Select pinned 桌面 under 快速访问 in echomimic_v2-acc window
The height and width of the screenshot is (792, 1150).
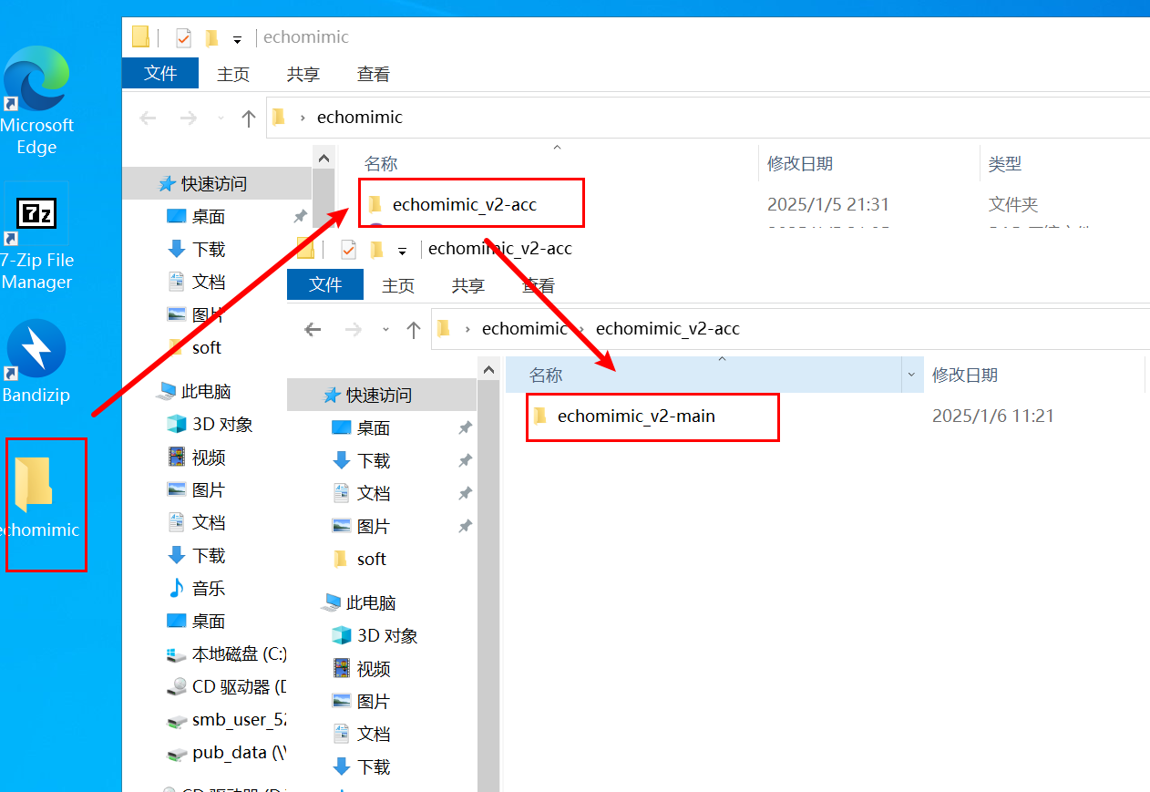pos(374,427)
